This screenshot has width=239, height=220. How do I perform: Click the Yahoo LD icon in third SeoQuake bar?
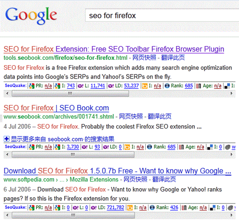pos(94,208)
